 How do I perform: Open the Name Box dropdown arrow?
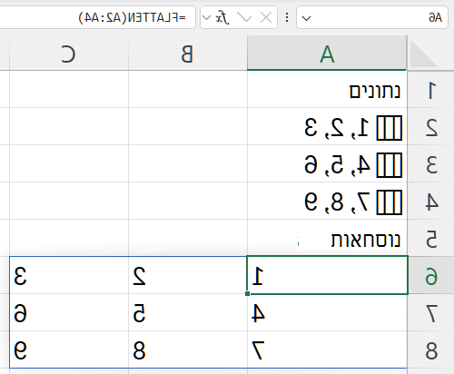click(x=306, y=18)
